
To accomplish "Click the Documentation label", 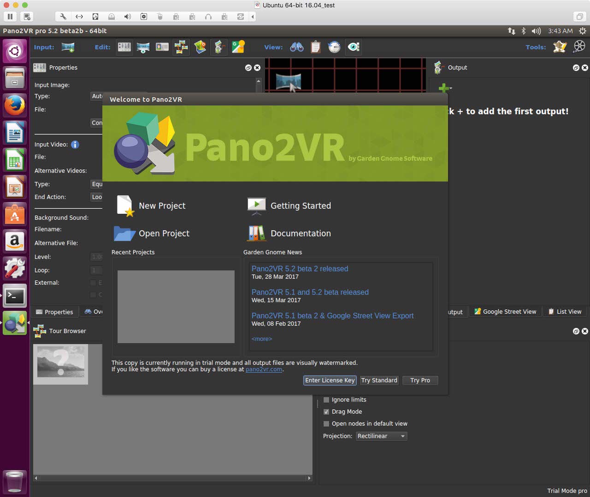I will click(301, 234).
